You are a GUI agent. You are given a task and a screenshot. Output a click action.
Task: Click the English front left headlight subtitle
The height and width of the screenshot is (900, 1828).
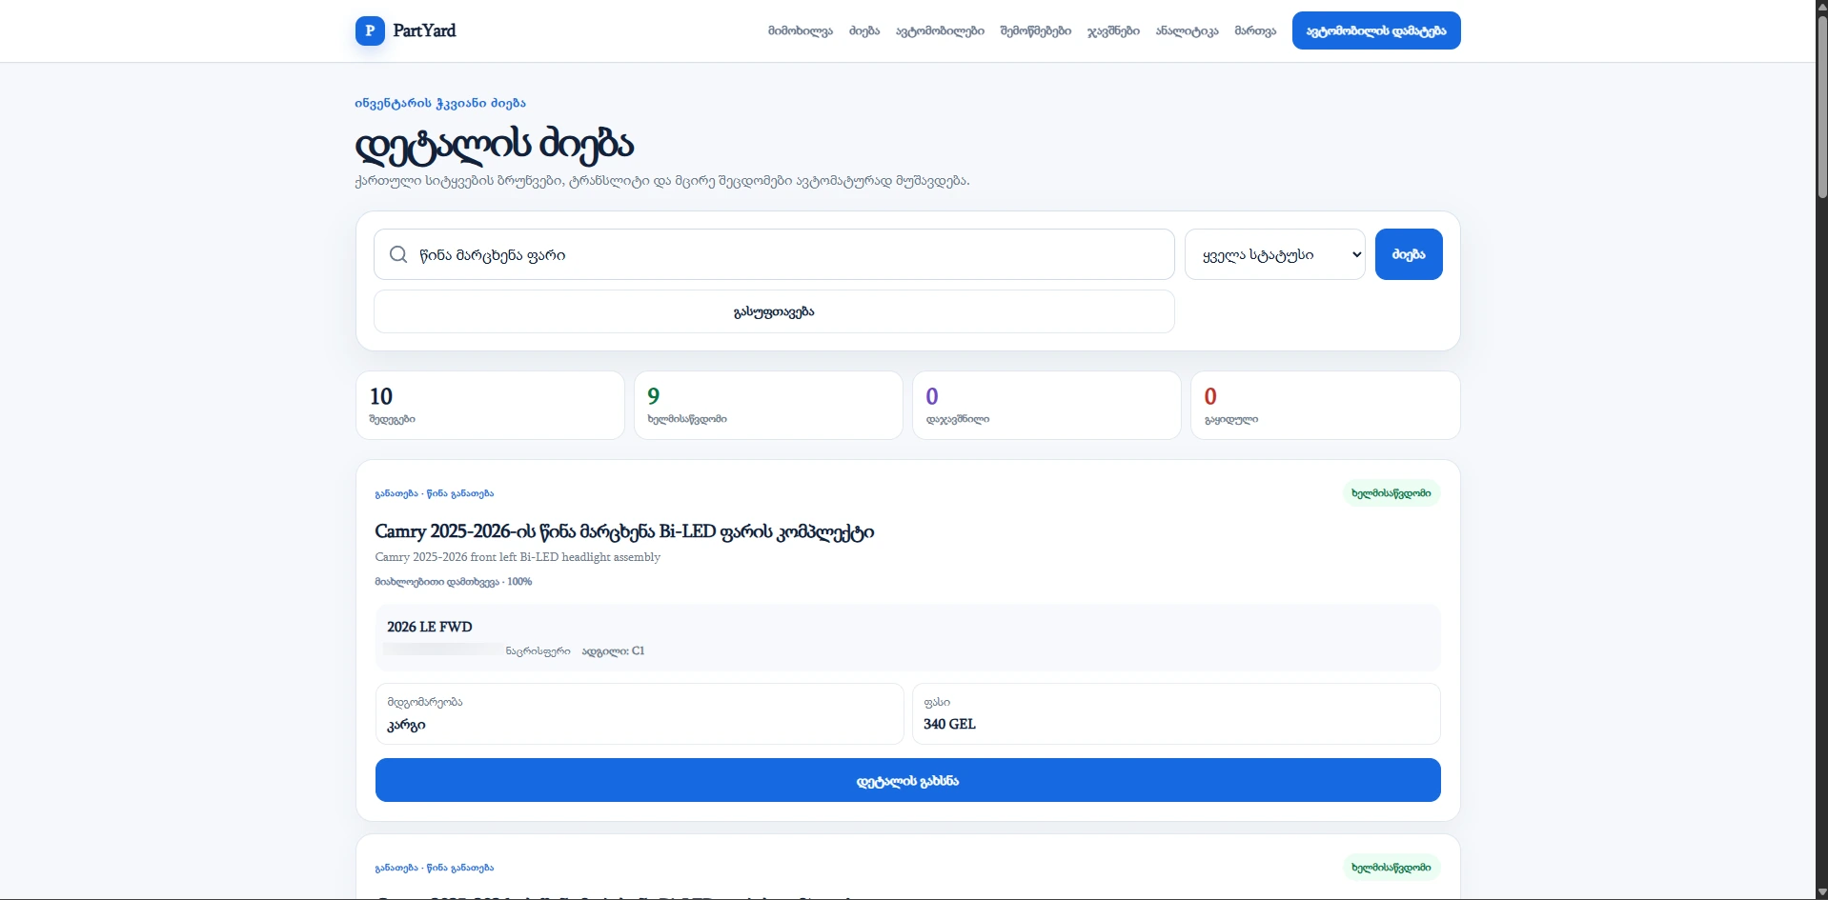(x=518, y=557)
